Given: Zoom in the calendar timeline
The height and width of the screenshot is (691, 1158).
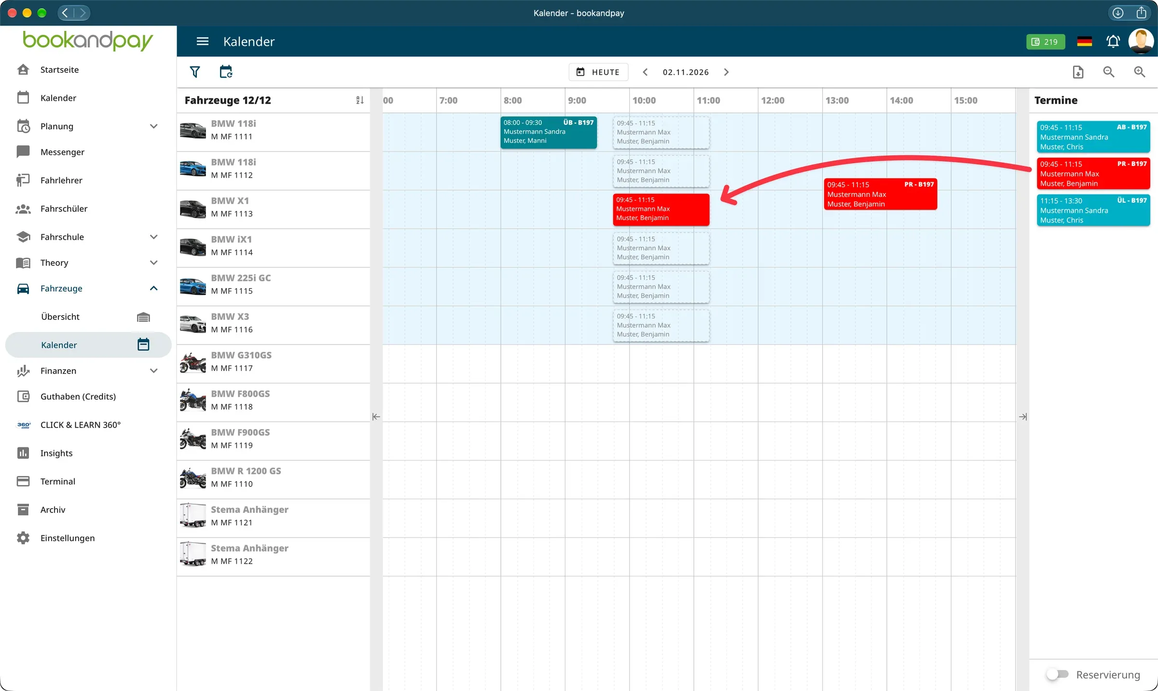Looking at the screenshot, I should [x=1140, y=72].
